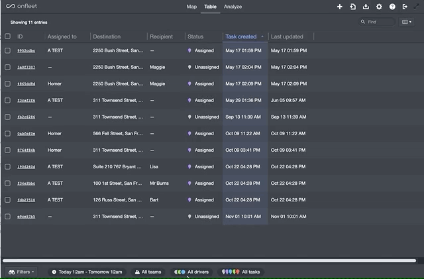Tick the checkbox for the Oct 09 03:41 PM task
Image resolution: width=424 pixels, height=279 pixels.
7,150
